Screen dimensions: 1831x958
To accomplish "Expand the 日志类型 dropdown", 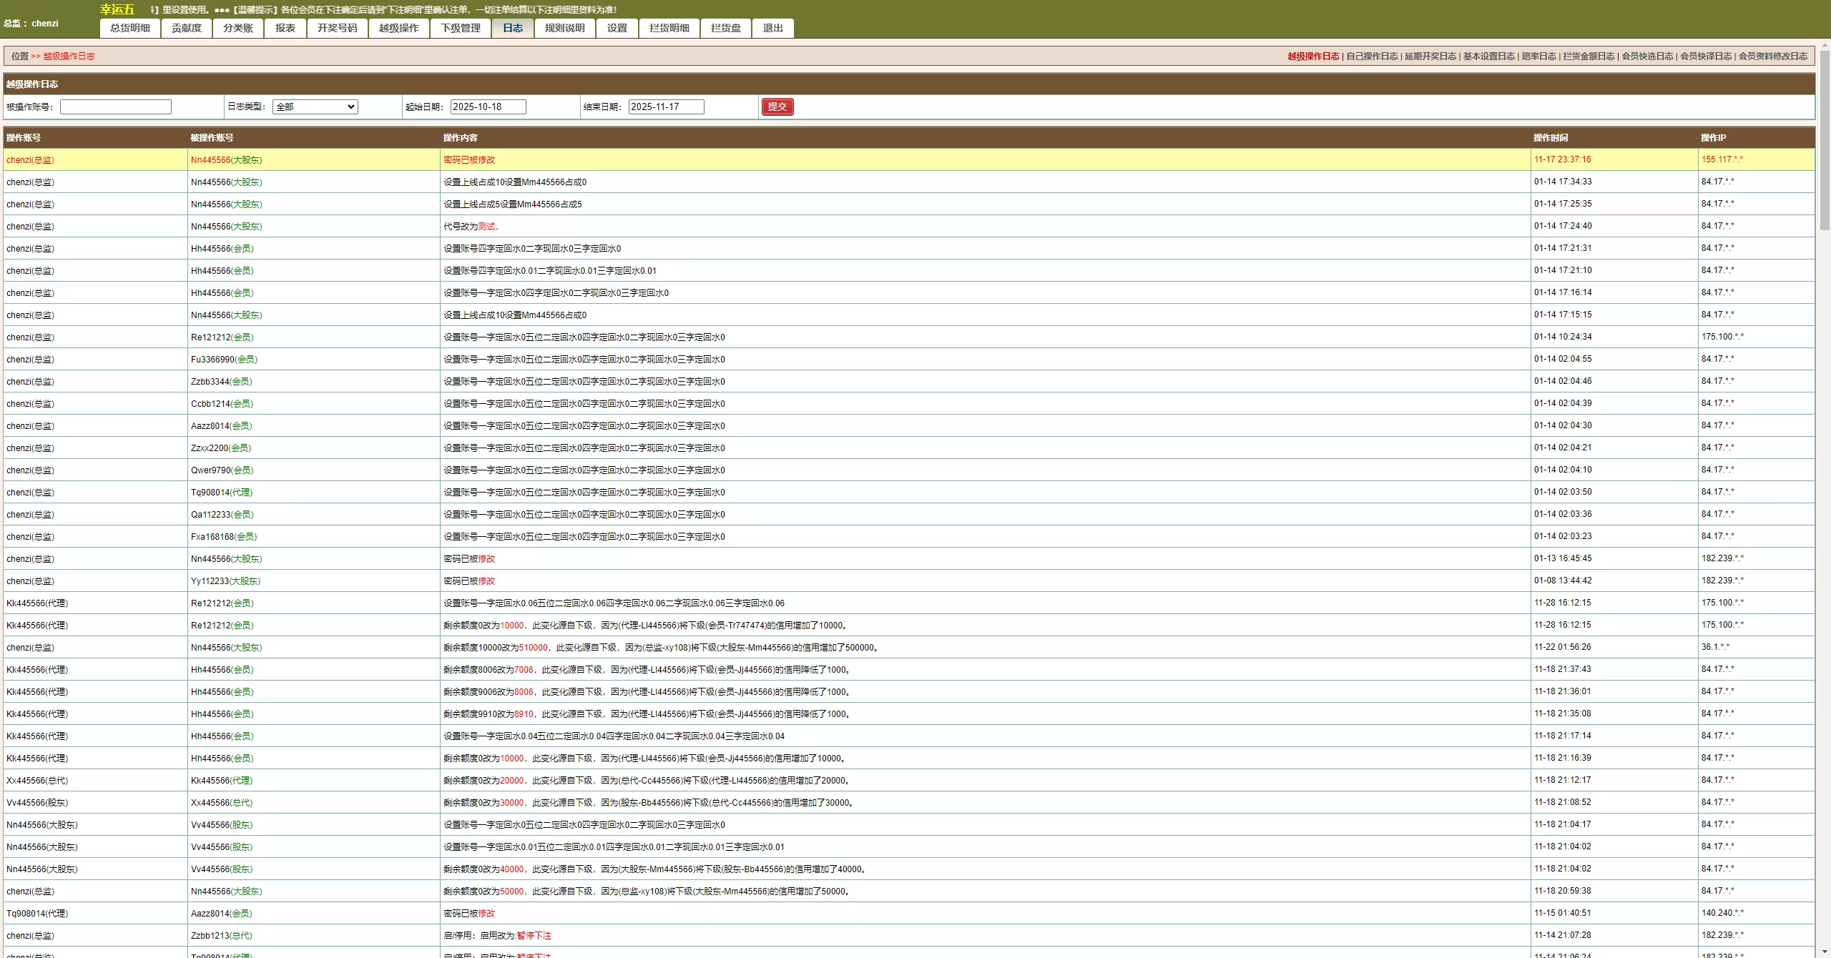I will 315,107.
